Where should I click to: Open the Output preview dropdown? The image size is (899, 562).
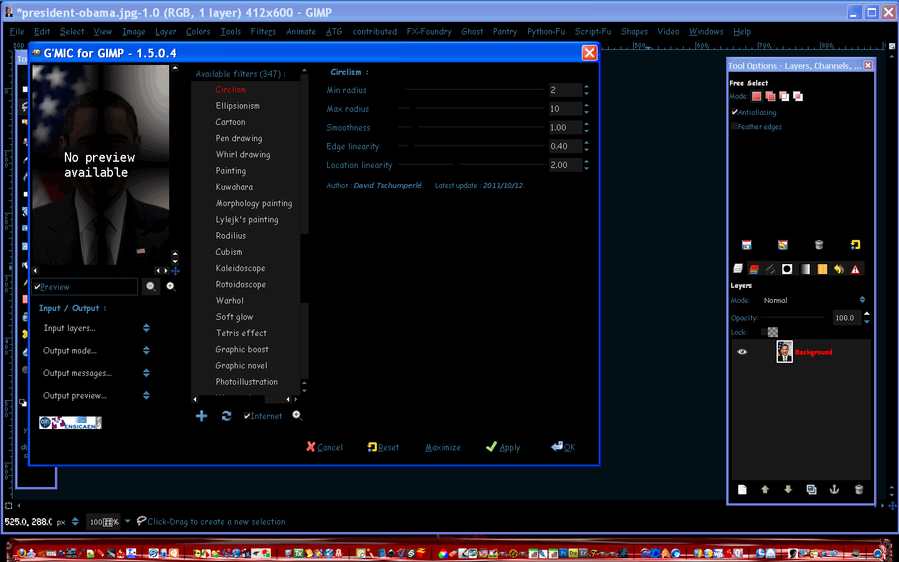96,395
